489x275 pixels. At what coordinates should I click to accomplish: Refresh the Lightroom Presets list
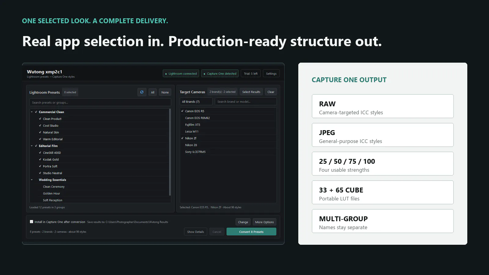(142, 92)
